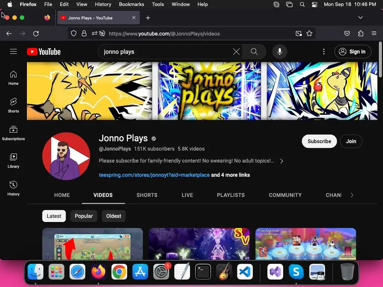The image size is (383, 287).
Task: Sort videos by Oldest
Action: coord(114,216)
